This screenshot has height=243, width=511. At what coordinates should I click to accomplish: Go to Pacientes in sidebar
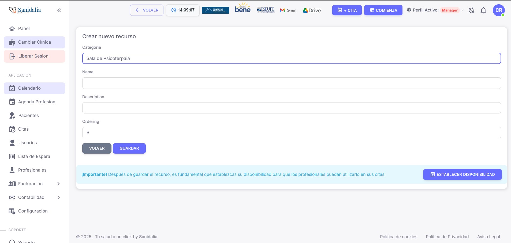click(x=28, y=115)
